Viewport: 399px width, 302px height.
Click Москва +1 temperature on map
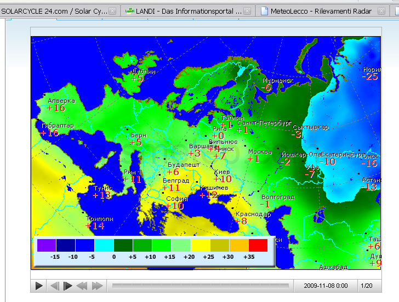(253, 159)
